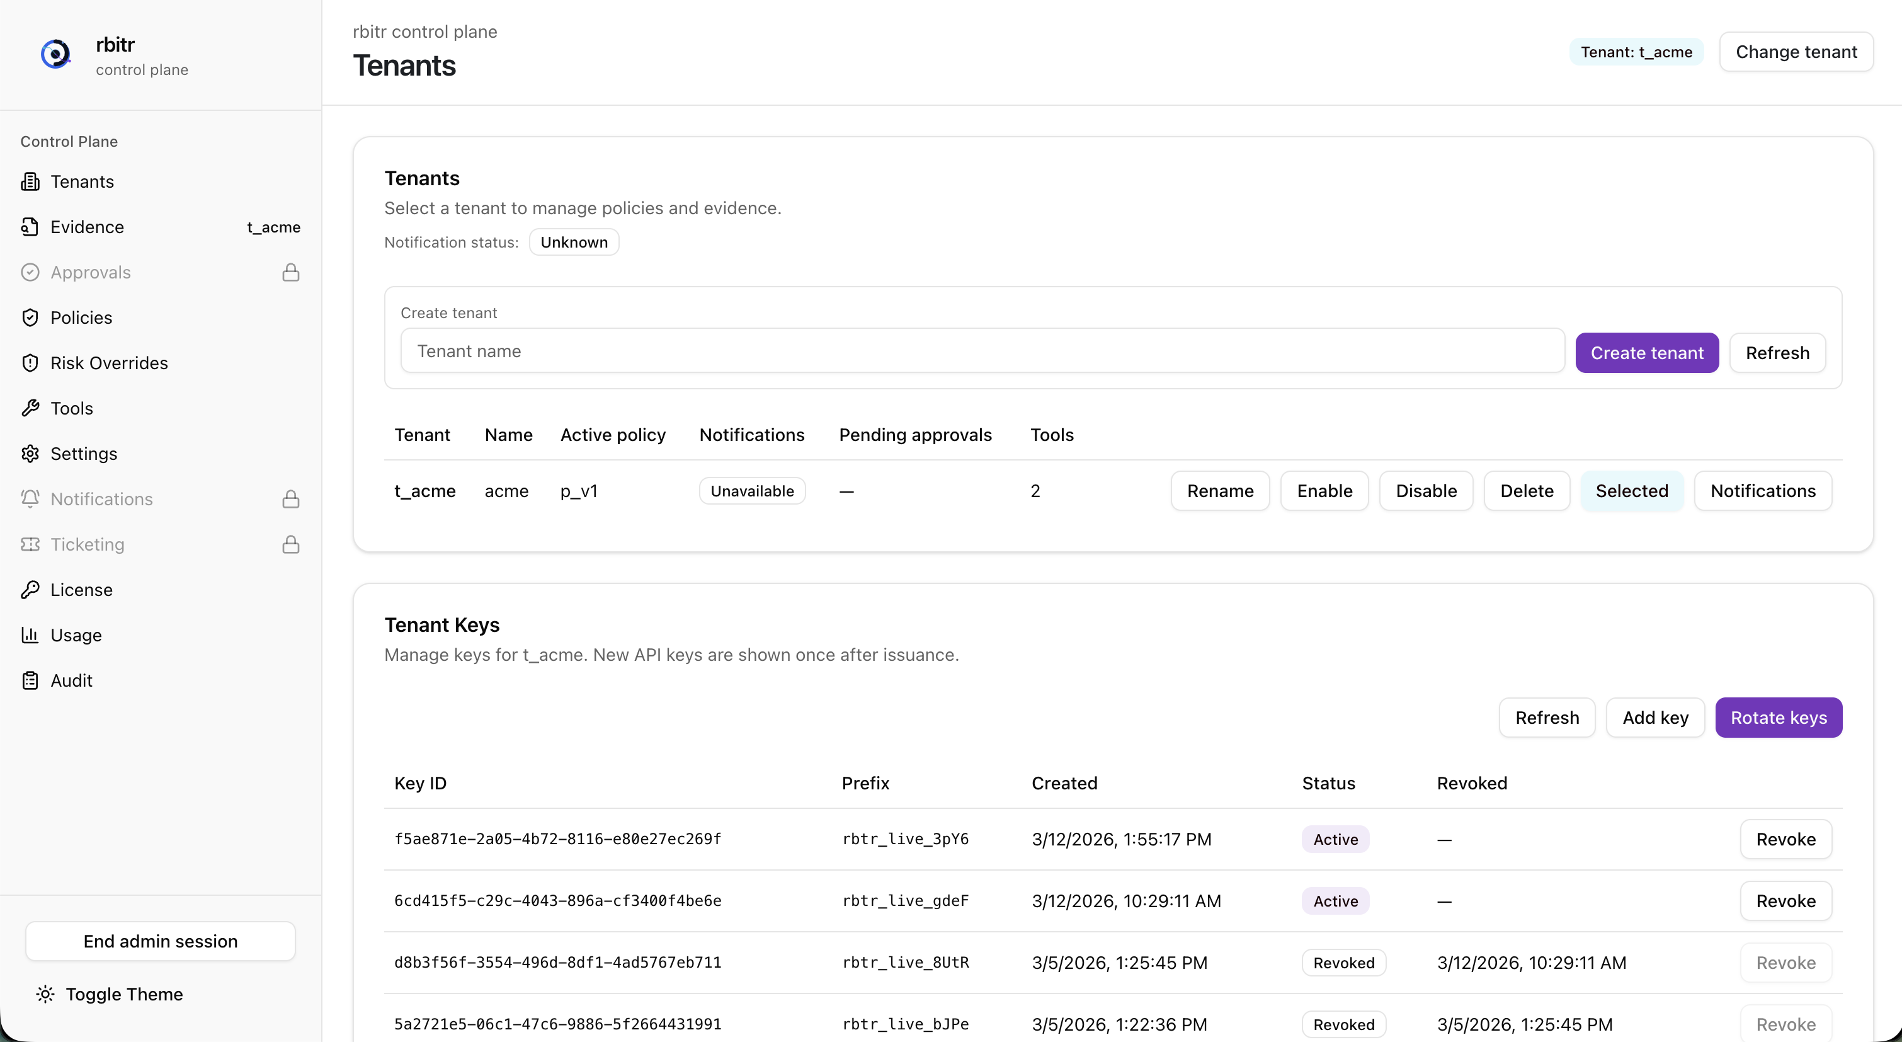The image size is (1902, 1042).
Task: Click the Usage bar chart icon
Action: tap(30, 635)
